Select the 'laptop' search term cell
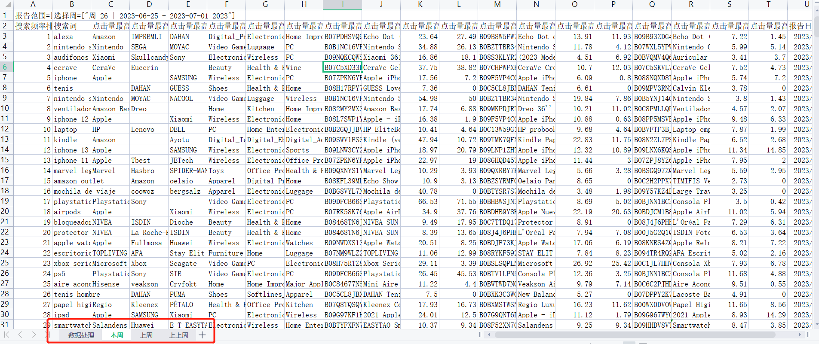This screenshot has width=819, height=344. pos(72,129)
